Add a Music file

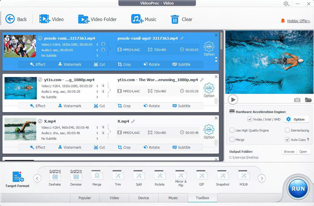[x=144, y=19]
